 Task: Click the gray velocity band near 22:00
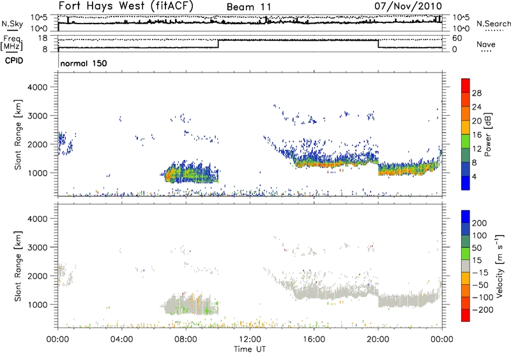coord(409,300)
